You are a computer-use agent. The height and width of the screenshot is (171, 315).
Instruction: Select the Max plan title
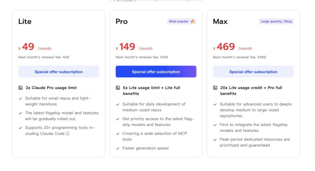tap(220, 22)
